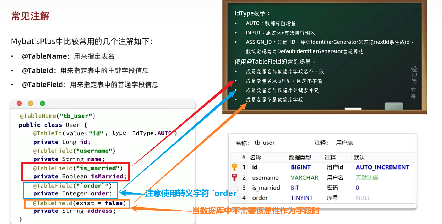The width and height of the screenshot is (442, 224).
Task: Select the 用户名 comment cell
Action: [335, 178]
